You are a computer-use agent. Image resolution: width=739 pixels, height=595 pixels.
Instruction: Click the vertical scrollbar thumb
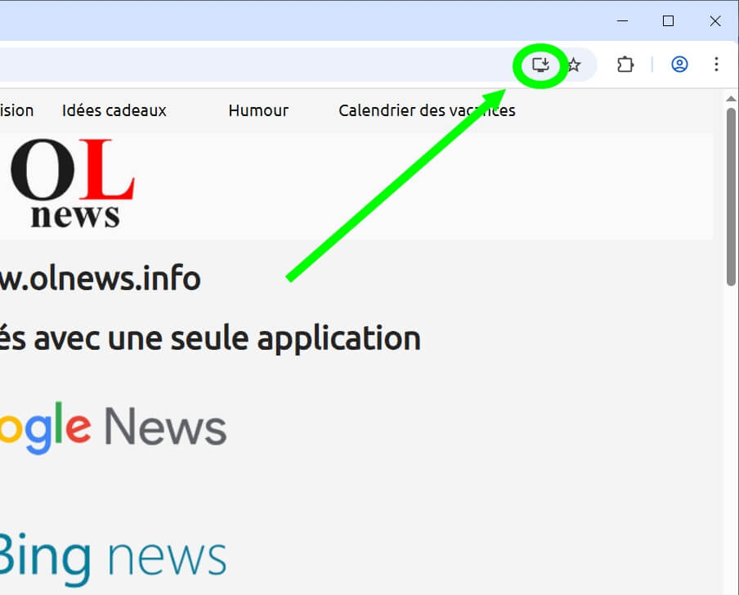click(731, 196)
